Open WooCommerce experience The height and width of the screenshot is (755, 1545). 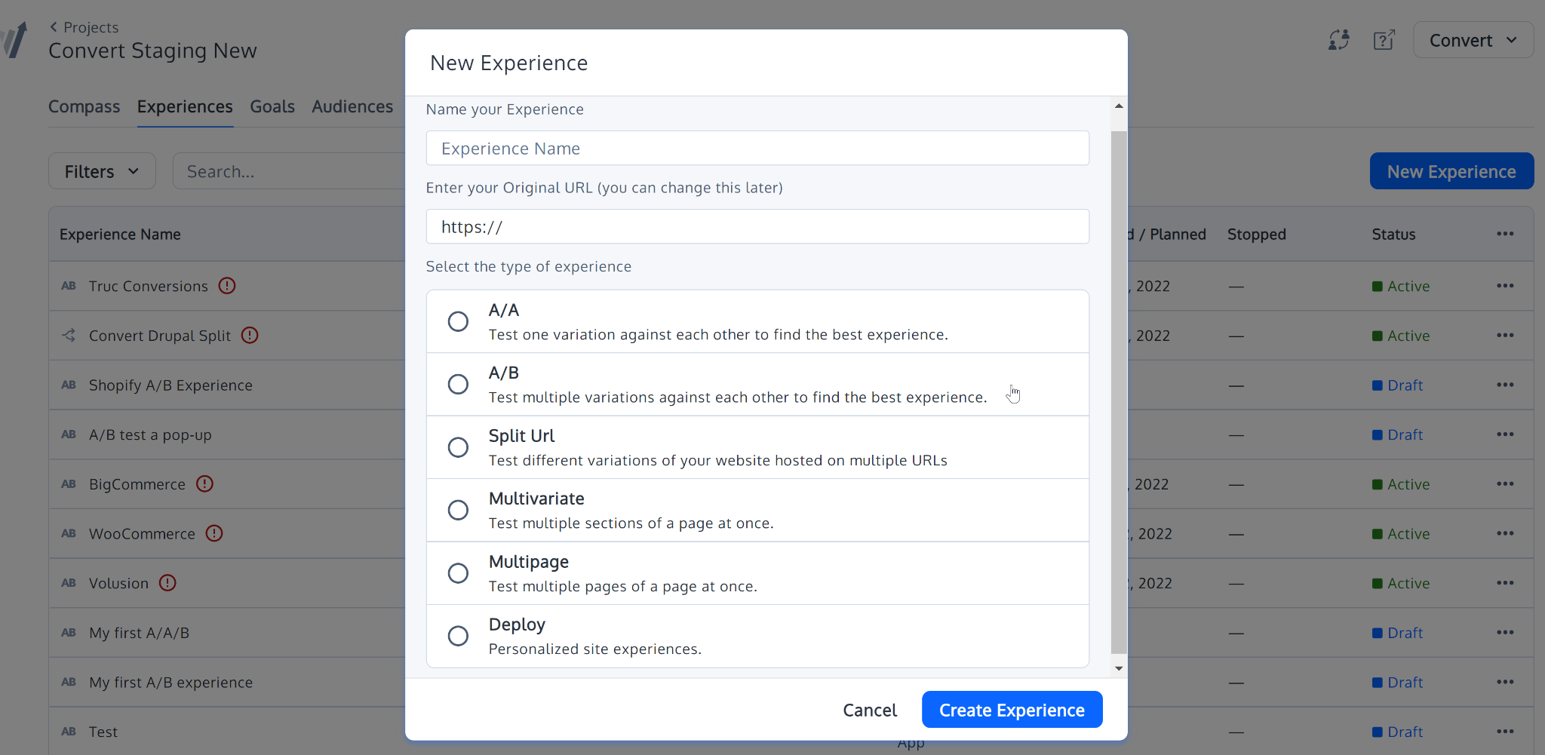pyautogui.click(x=142, y=534)
